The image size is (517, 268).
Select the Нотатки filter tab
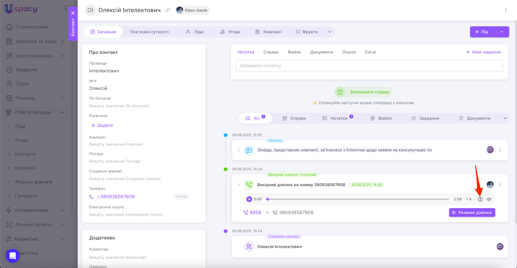click(338, 118)
